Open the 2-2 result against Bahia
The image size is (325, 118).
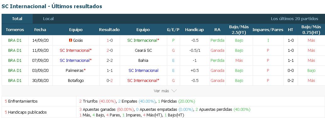[x=109, y=61]
